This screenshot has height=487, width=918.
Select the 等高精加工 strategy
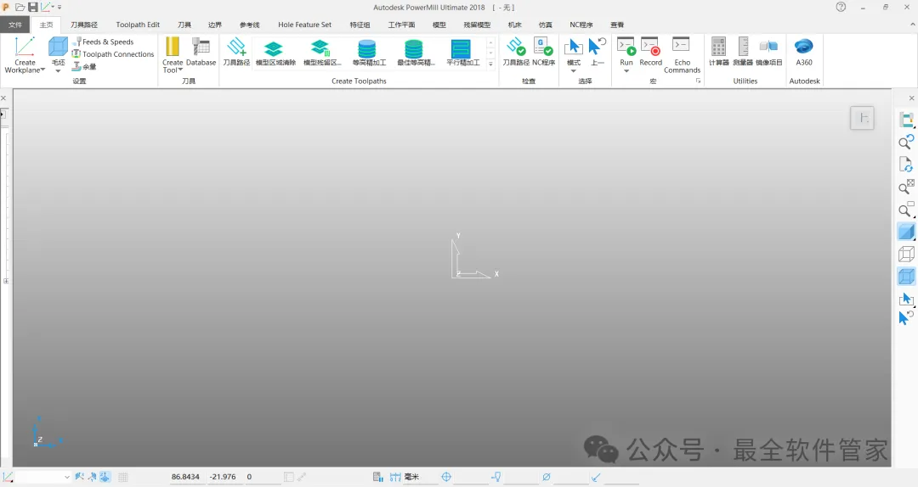pos(369,53)
